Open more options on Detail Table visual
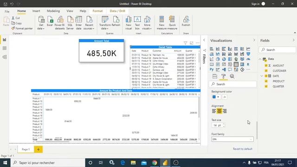 click(198, 43)
